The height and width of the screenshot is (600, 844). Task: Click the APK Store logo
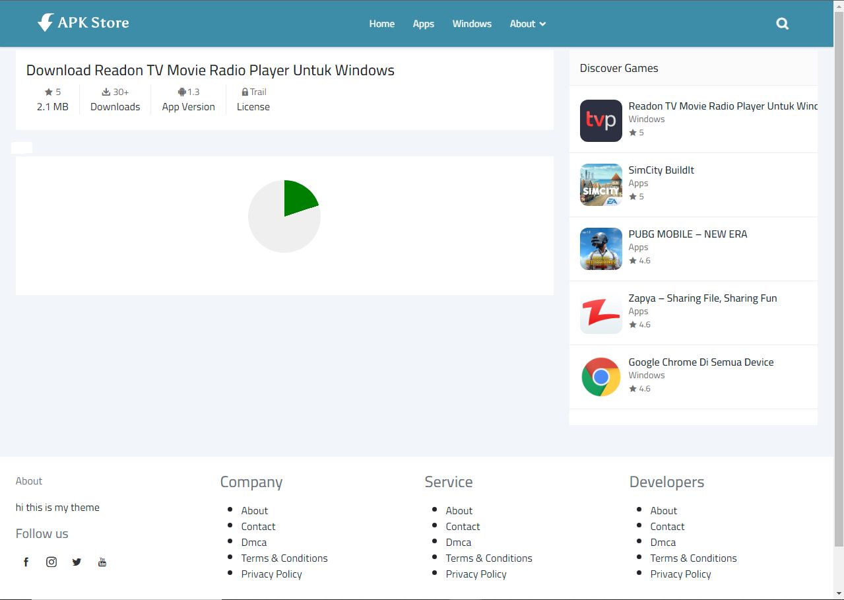point(83,23)
